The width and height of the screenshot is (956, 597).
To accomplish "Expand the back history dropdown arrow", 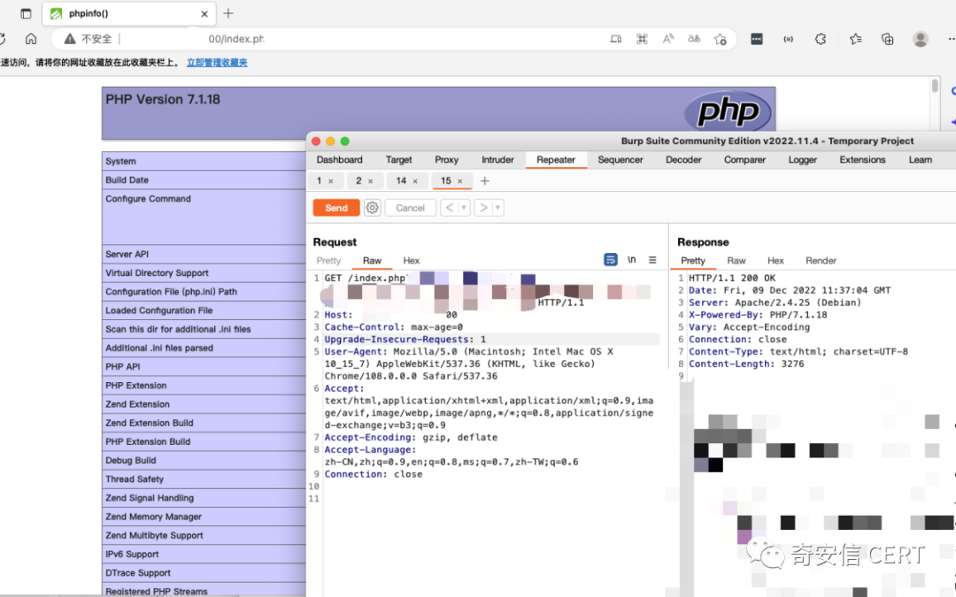I will [x=464, y=208].
